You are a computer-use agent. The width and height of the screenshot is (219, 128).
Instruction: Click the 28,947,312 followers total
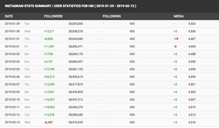[76, 99]
